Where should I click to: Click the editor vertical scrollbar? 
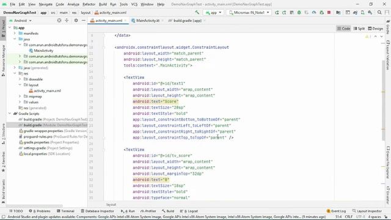(x=384, y=100)
